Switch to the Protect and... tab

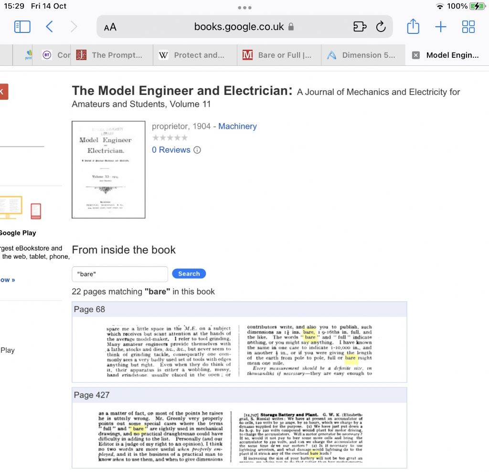tap(195, 55)
